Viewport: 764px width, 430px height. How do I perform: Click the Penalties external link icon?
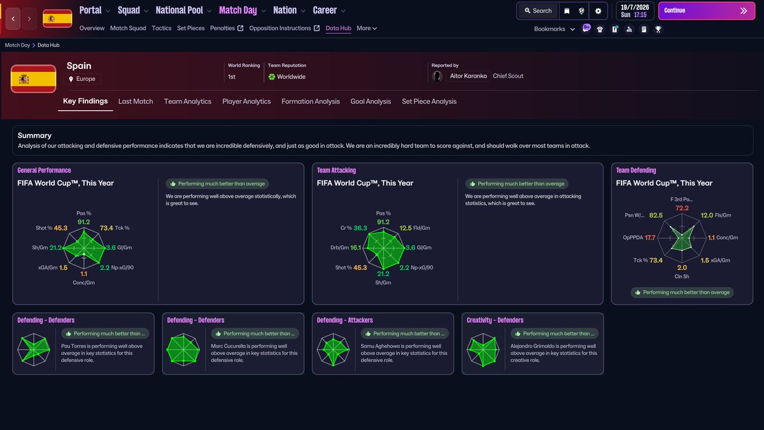tap(241, 28)
